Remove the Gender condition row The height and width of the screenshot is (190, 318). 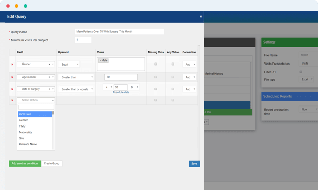point(12,64)
